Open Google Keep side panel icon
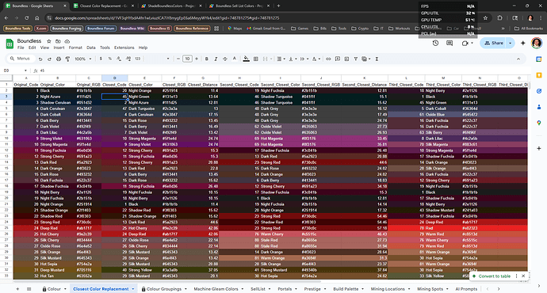This screenshot has height=293, width=547. 539,75
